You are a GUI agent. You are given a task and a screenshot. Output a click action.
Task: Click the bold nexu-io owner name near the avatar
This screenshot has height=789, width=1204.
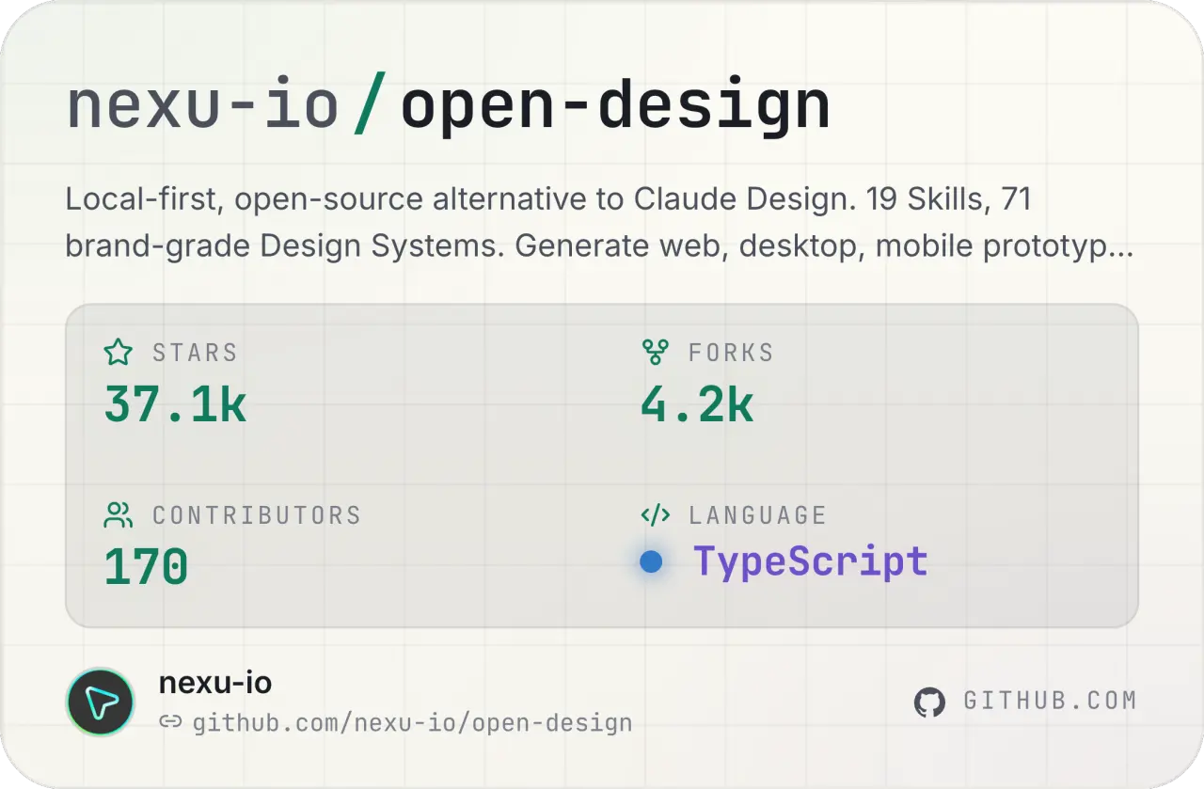(215, 683)
